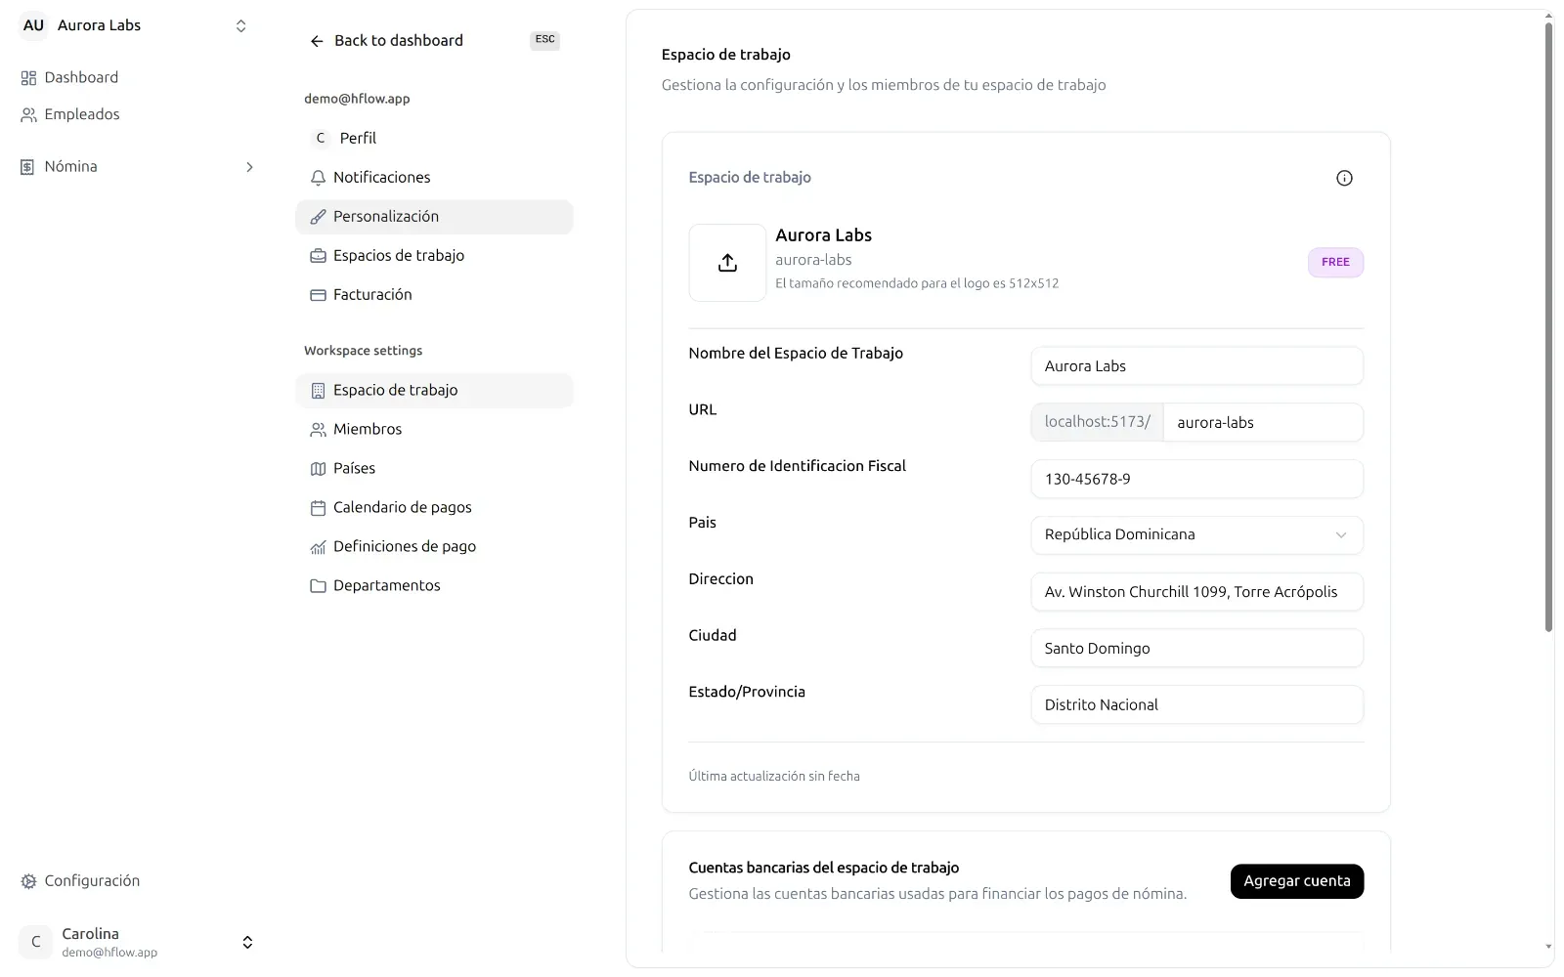Click the Estado/Provincia field

click(1196, 704)
